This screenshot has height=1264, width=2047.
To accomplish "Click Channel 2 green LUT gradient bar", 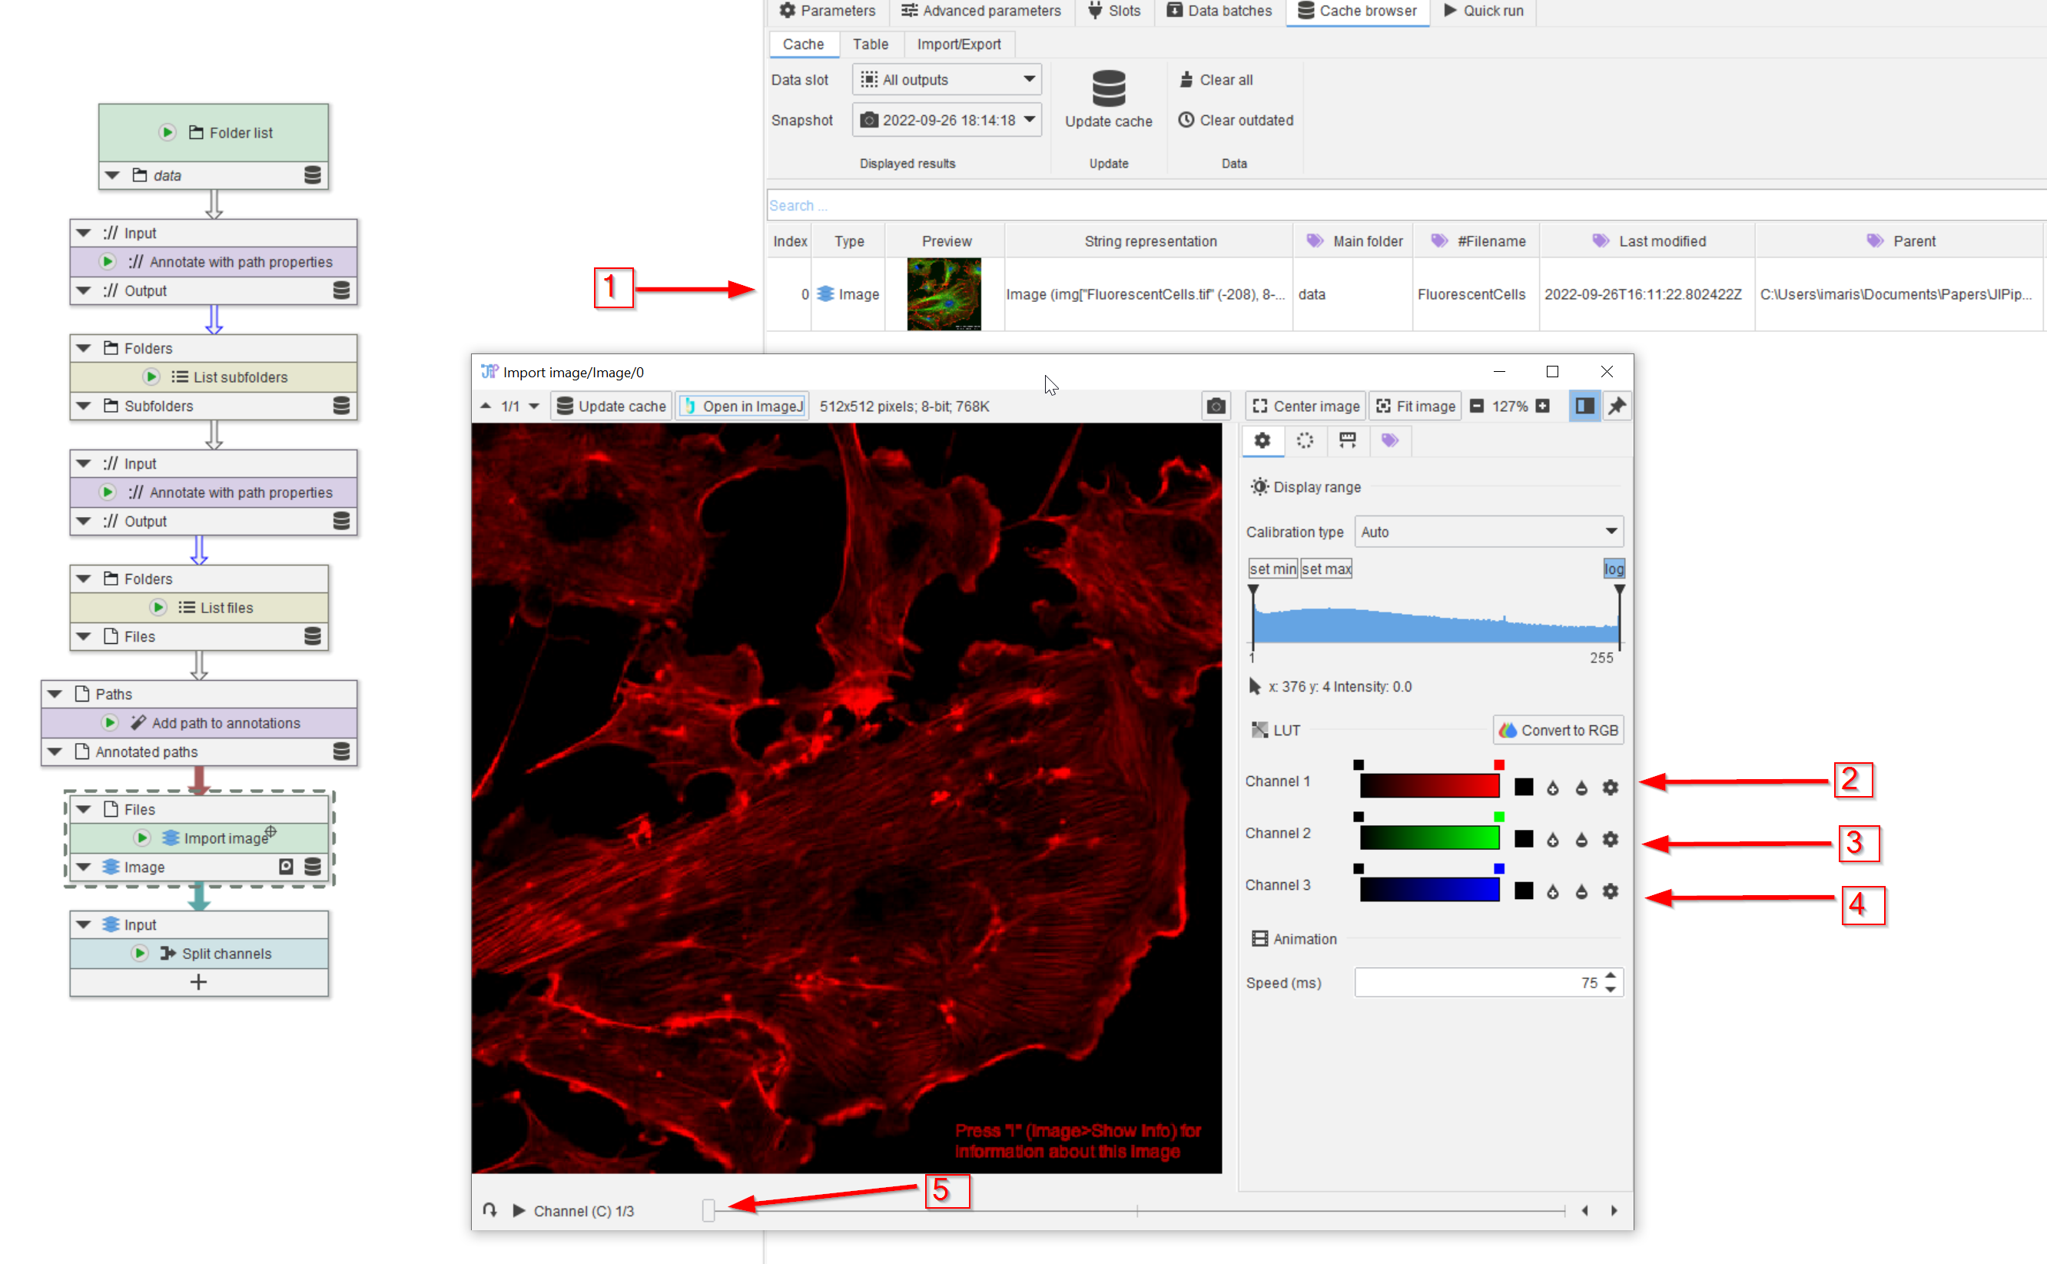I will [1429, 838].
